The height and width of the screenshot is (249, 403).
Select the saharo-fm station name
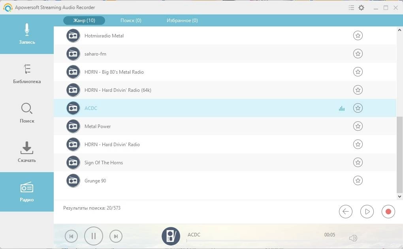click(x=95, y=54)
